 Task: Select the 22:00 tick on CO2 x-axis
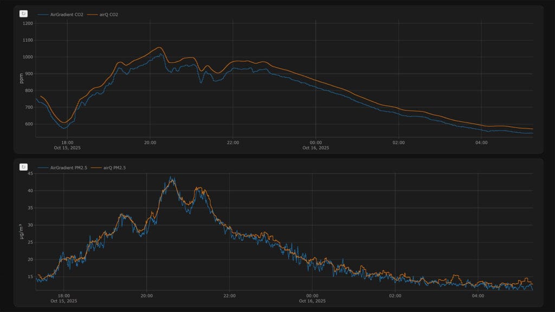[233, 142]
